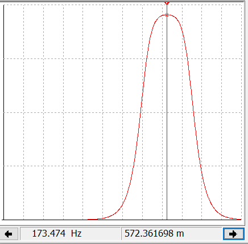Click the cursor marker on the curve peak
The image size is (248, 244).
[x=167, y=15]
